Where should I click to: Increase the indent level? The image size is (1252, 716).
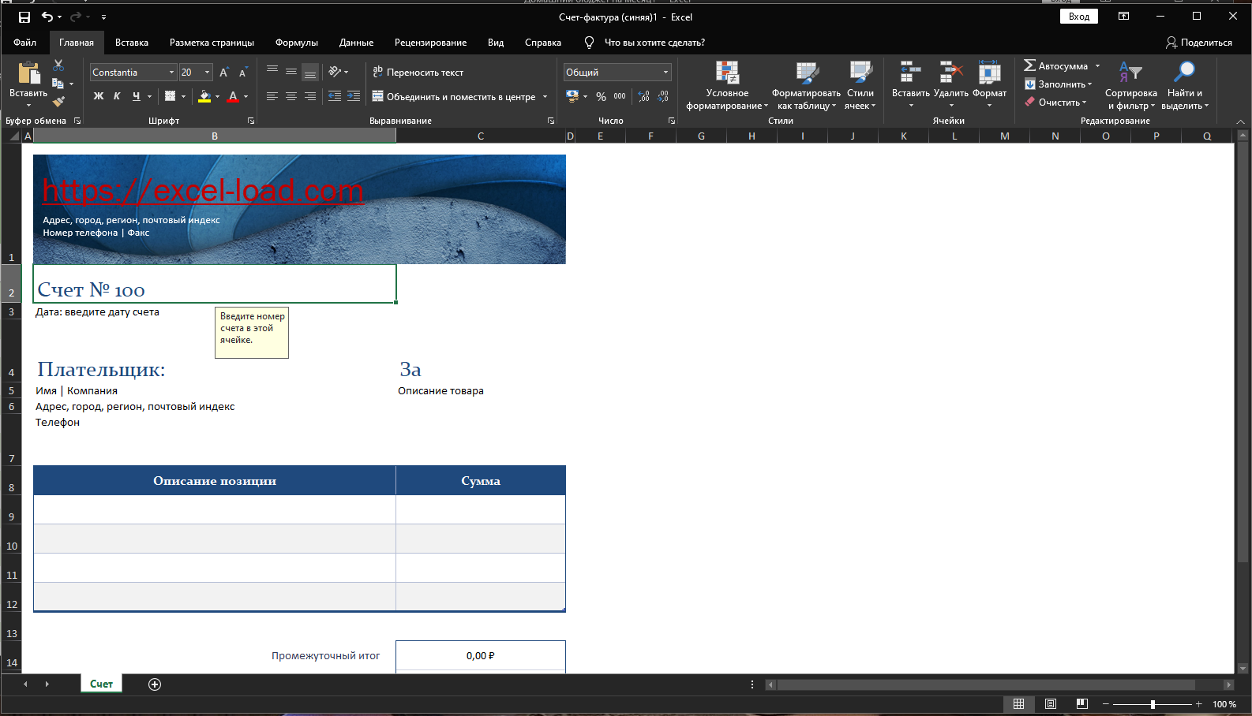(x=354, y=96)
